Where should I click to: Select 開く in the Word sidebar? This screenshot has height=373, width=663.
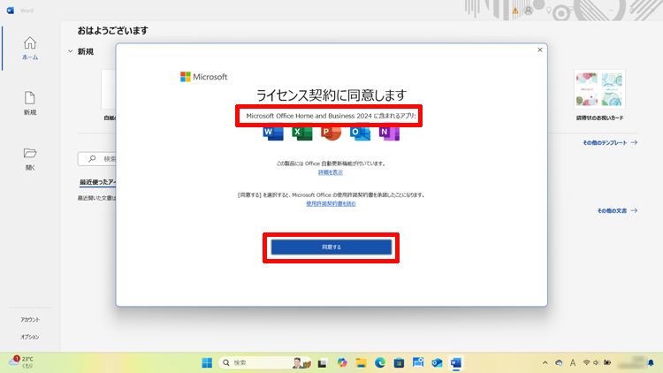point(30,157)
